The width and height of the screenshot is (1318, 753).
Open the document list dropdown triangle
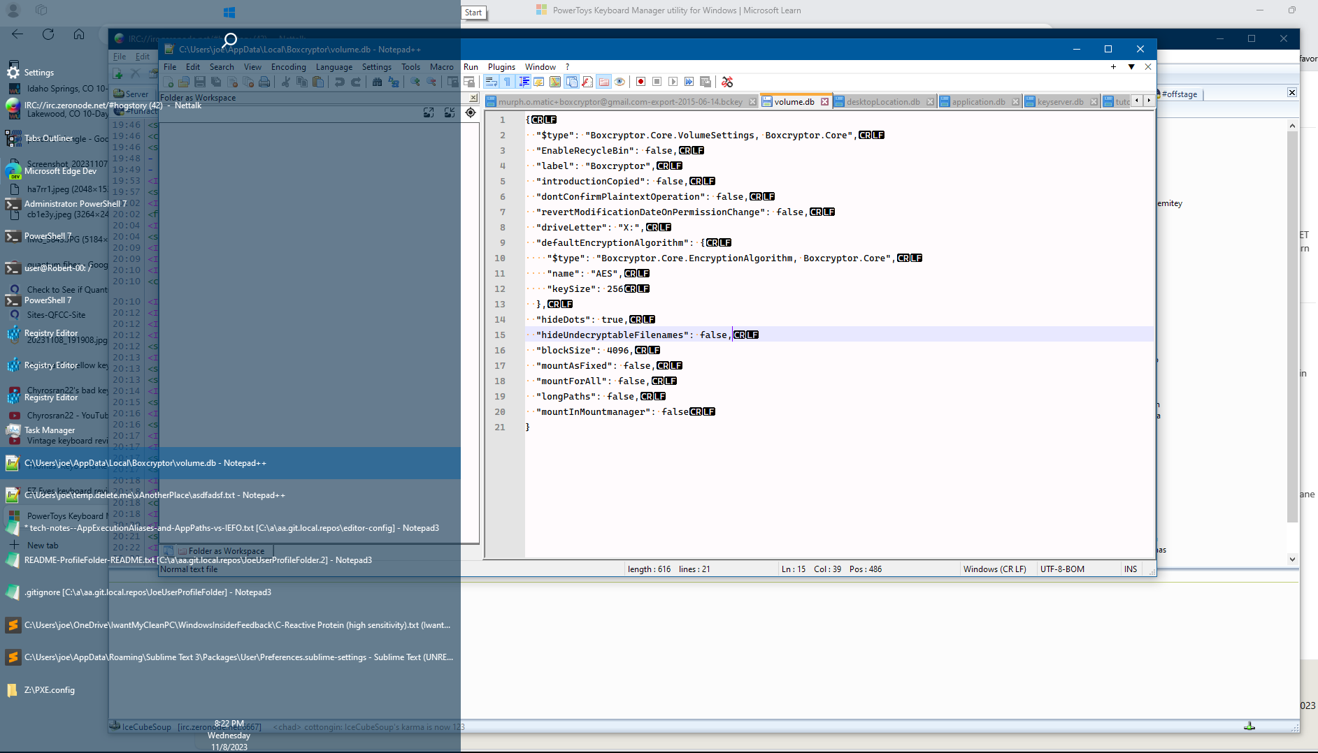[1131, 67]
